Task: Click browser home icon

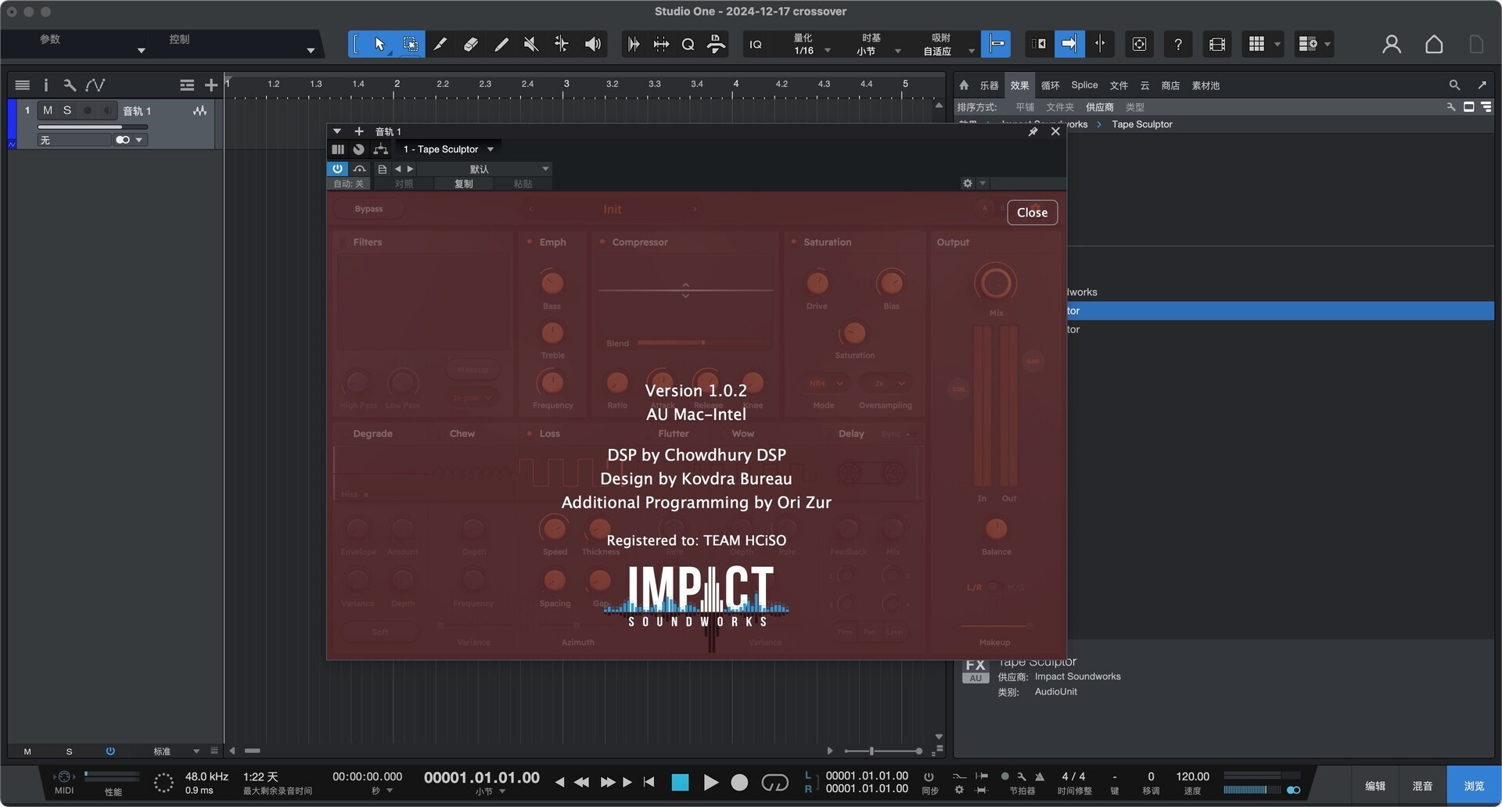Action: pyautogui.click(x=964, y=85)
